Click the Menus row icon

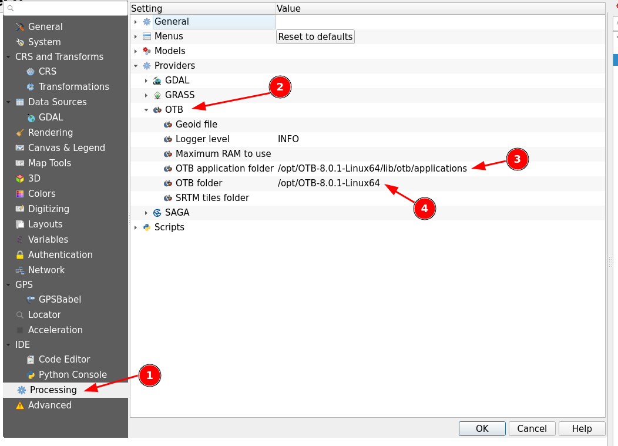point(147,36)
